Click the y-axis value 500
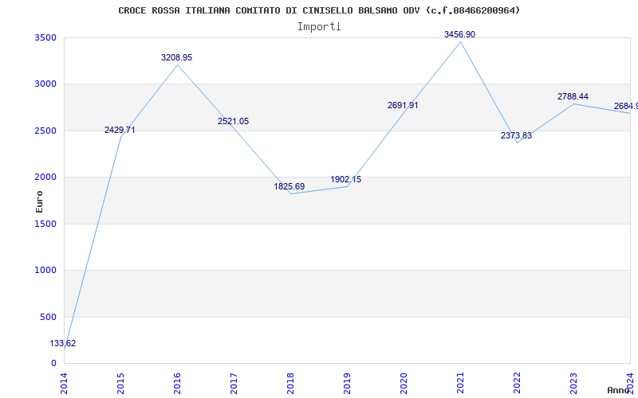Viewport: 638px width, 398px height. pyautogui.click(x=49, y=317)
